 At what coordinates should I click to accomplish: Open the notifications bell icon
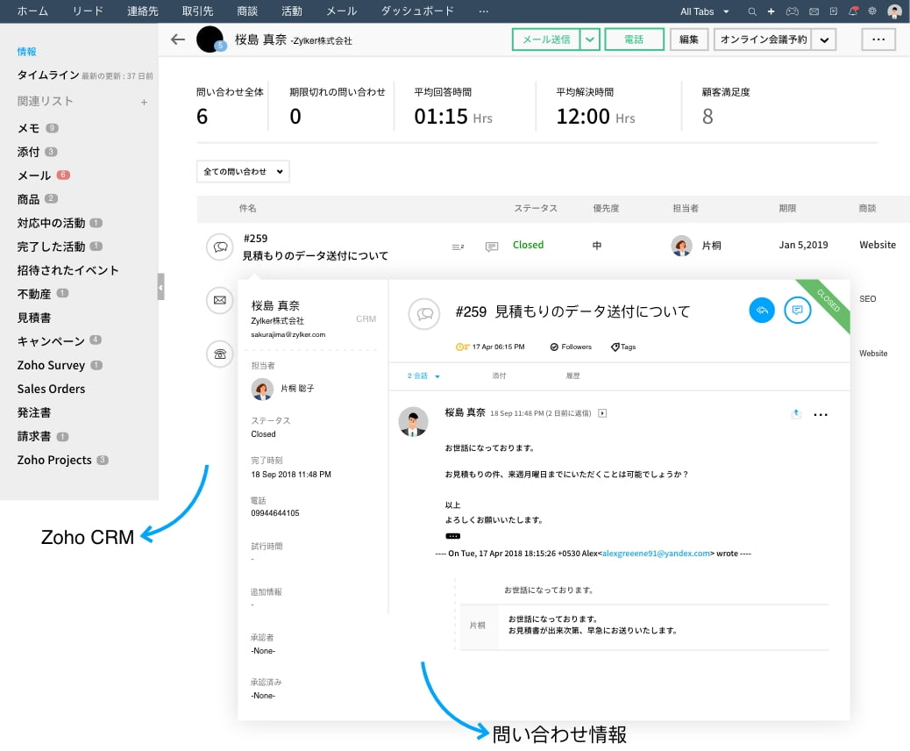[853, 11]
